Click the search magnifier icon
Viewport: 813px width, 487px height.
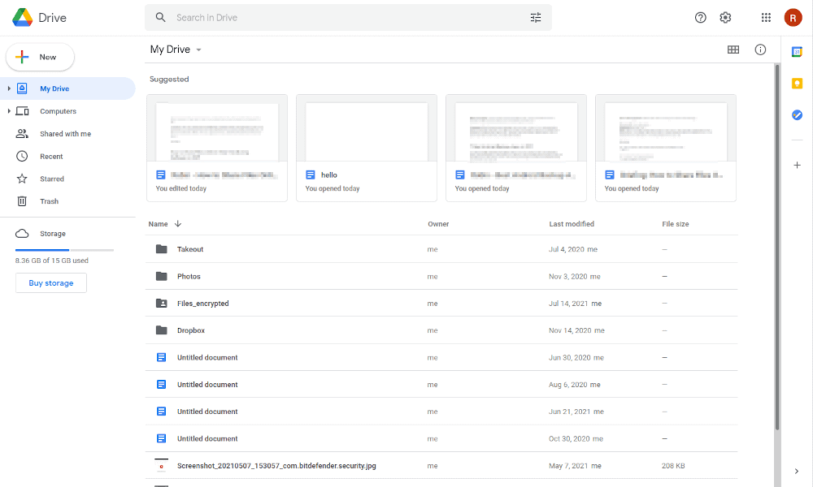[161, 18]
